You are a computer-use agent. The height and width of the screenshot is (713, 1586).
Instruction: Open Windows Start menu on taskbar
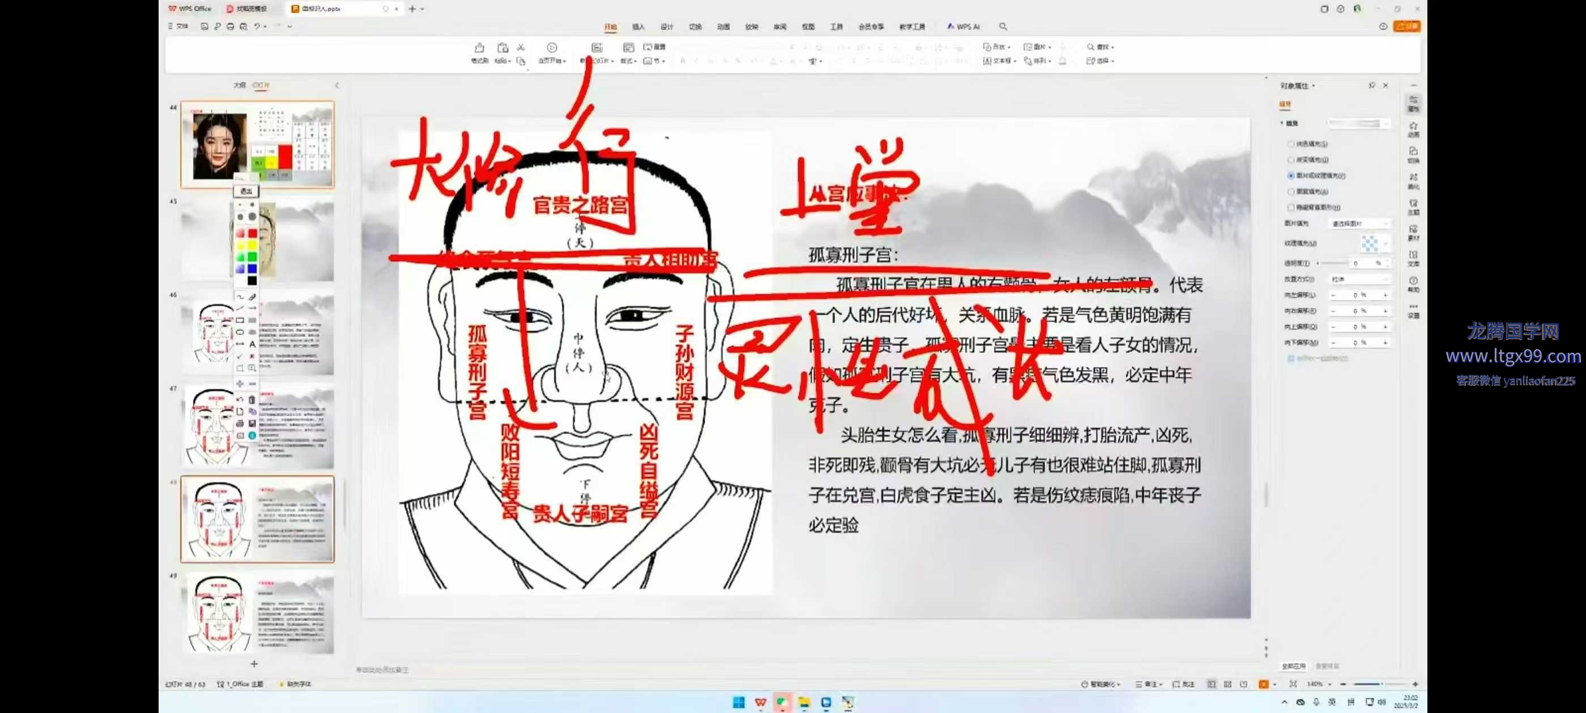pos(738,702)
